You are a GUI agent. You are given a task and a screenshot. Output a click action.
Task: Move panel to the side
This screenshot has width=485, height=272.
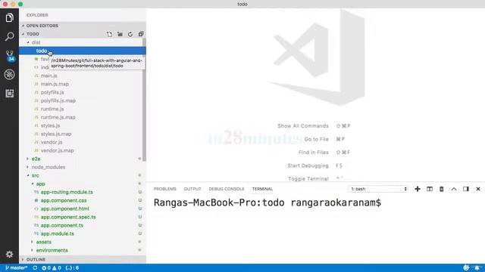[466, 189]
